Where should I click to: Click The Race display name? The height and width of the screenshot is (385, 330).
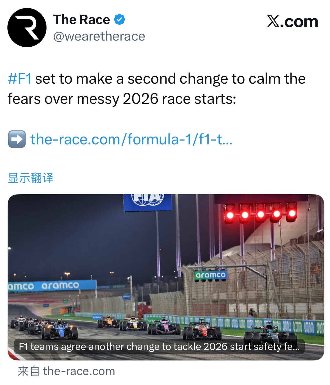[x=81, y=20]
